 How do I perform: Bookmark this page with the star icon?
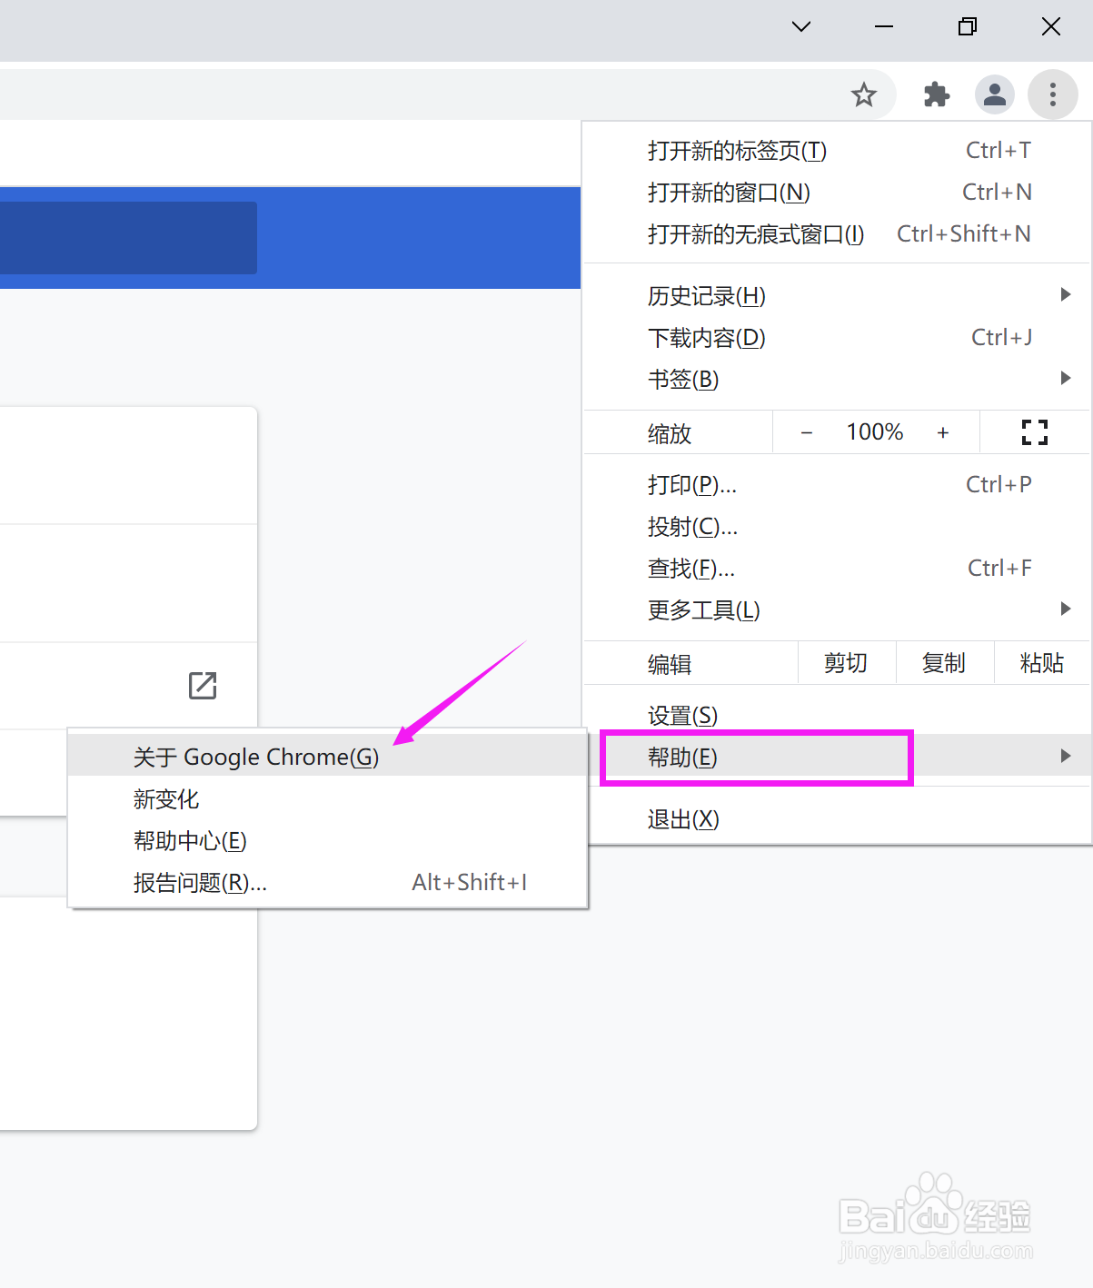(x=863, y=94)
